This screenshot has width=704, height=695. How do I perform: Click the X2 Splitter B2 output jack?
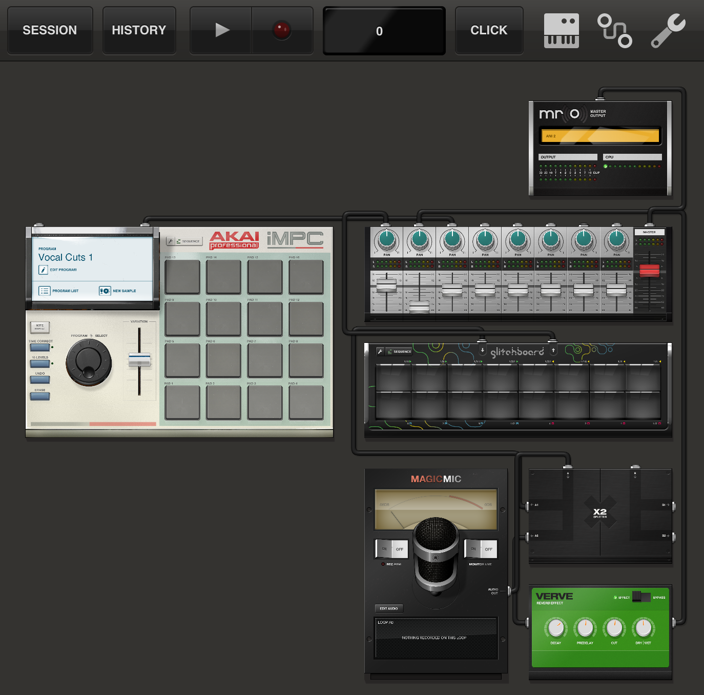[673, 537]
